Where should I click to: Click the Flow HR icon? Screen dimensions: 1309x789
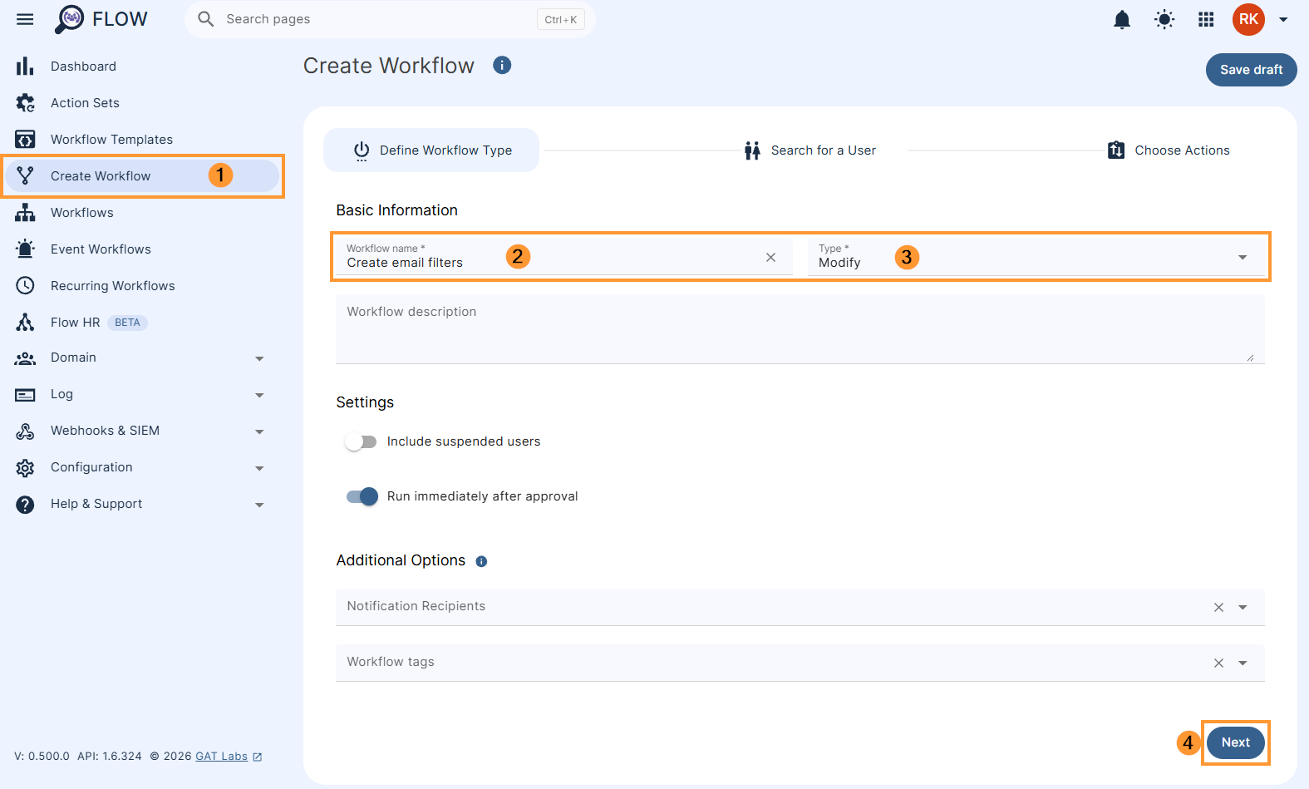click(25, 323)
